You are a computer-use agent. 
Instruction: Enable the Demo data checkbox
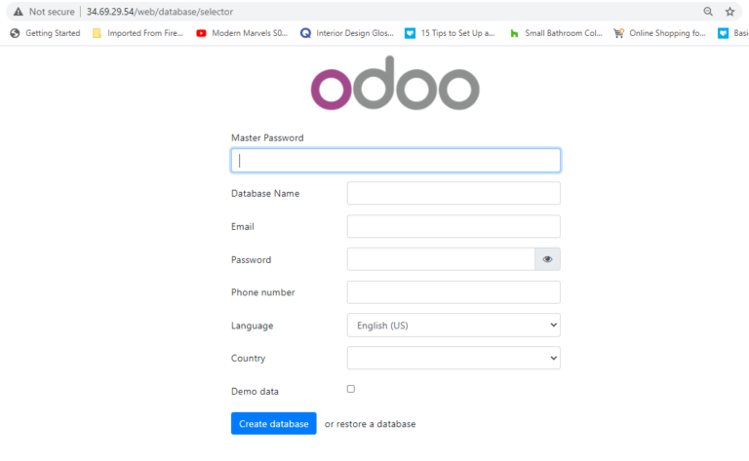coord(351,389)
